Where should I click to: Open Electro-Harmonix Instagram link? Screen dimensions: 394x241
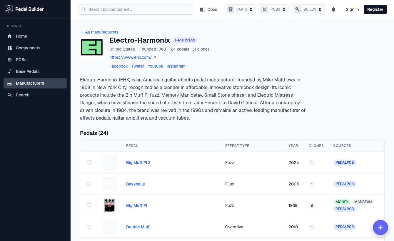pyautogui.click(x=176, y=66)
